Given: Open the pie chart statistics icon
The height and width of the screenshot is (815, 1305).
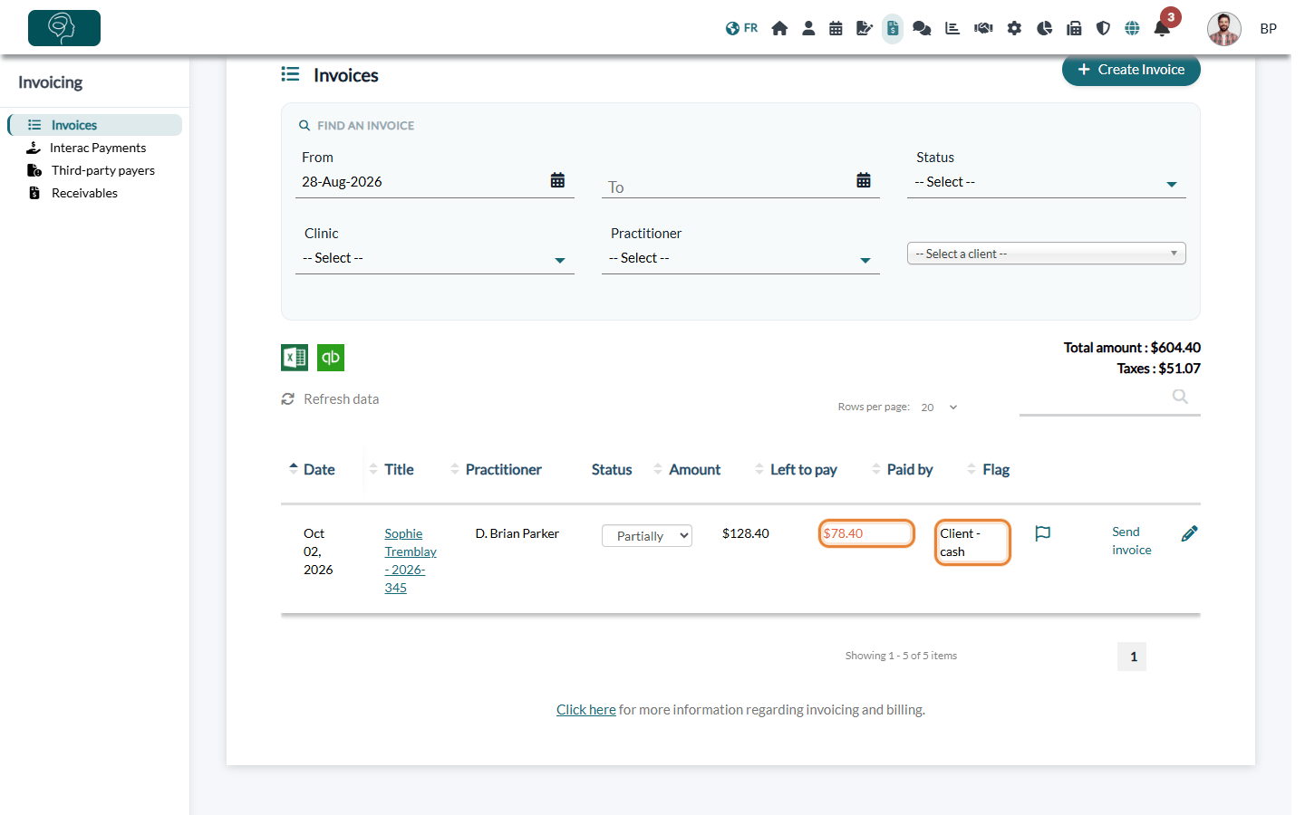Looking at the screenshot, I should tap(1044, 28).
